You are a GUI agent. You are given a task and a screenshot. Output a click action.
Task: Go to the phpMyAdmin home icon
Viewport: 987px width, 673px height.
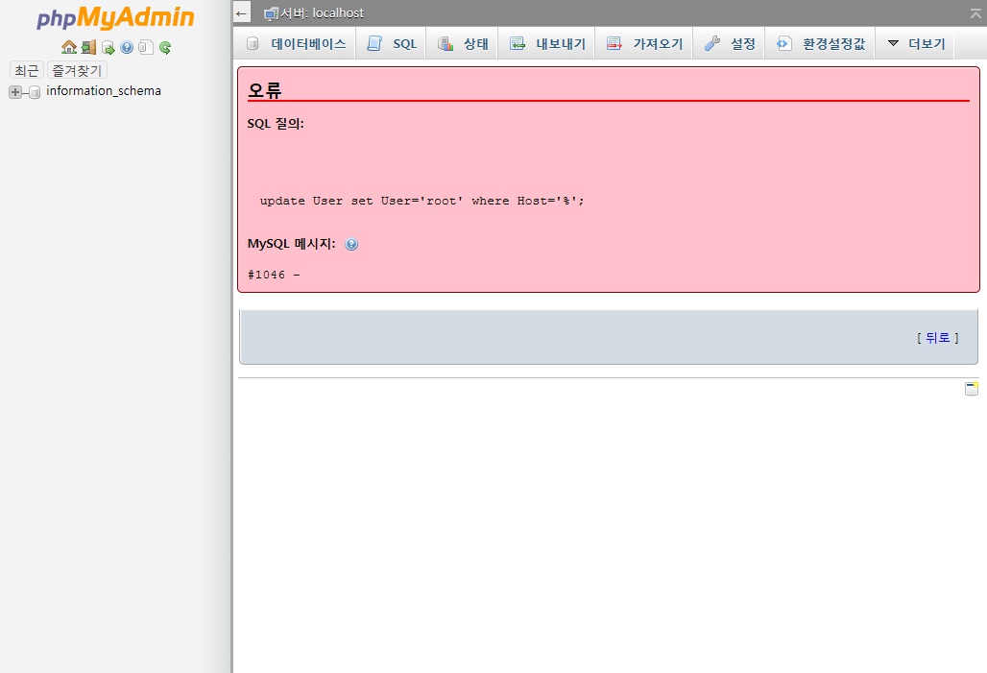69,47
